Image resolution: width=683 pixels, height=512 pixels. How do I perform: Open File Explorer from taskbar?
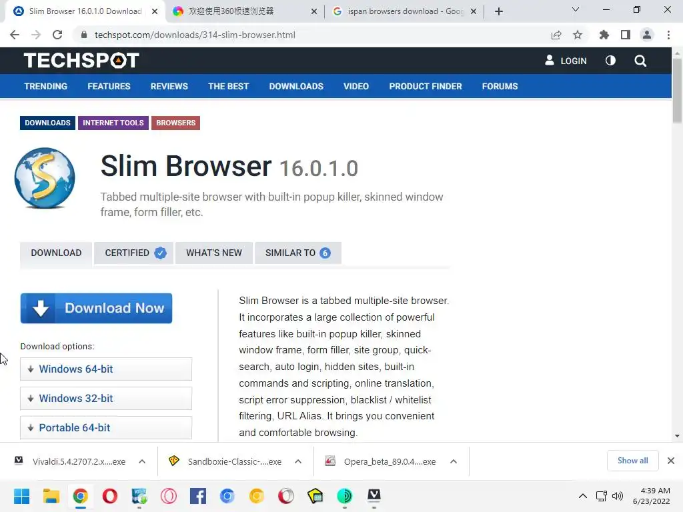click(x=51, y=496)
